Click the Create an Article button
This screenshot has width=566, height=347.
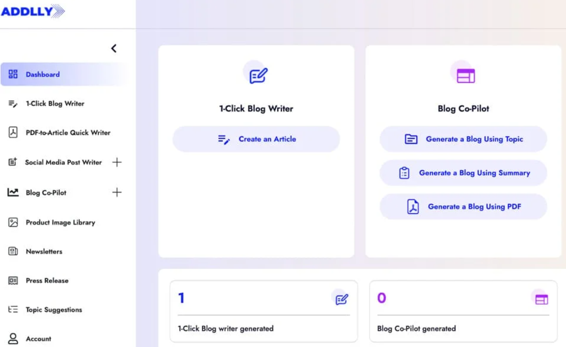click(x=256, y=139)
